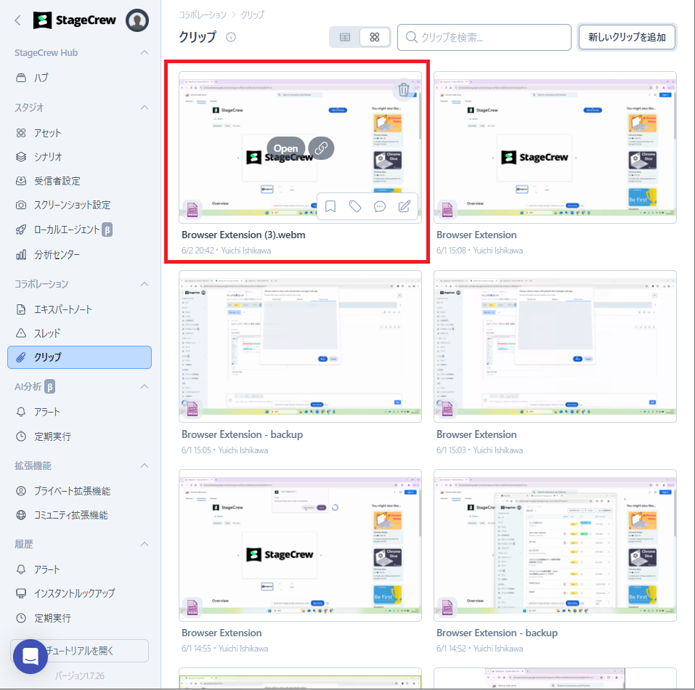Image resolution: width=695 pixels, height=690 pixels.
Task: Collapse the スタジオ section
Action: [145, 107]
